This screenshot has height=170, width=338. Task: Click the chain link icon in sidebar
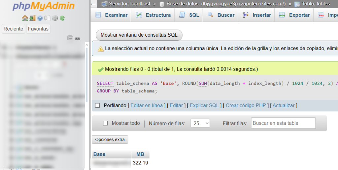point(78,39)
